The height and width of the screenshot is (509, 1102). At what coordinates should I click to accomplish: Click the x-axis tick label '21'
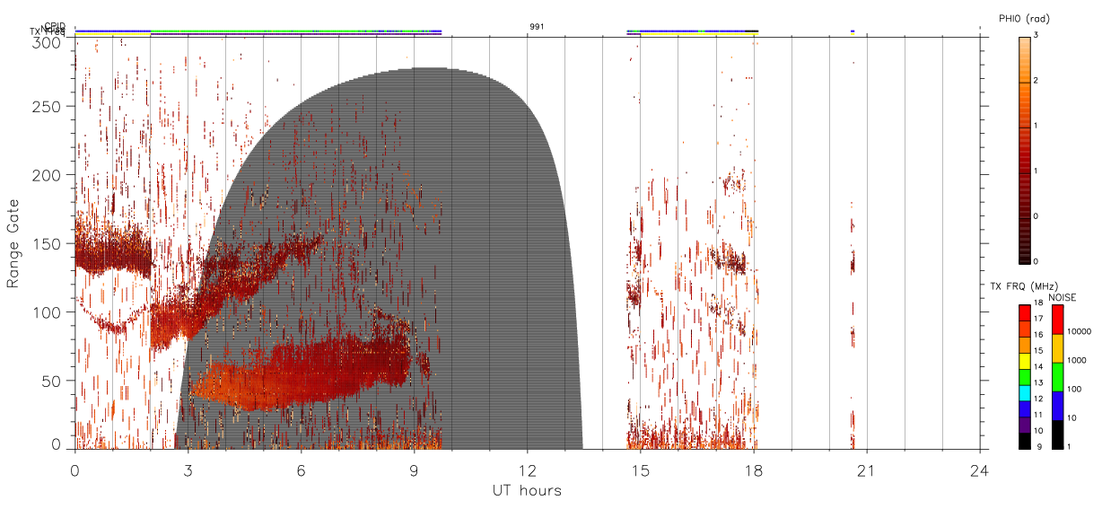pyautogui.click(x=866, y=470)
